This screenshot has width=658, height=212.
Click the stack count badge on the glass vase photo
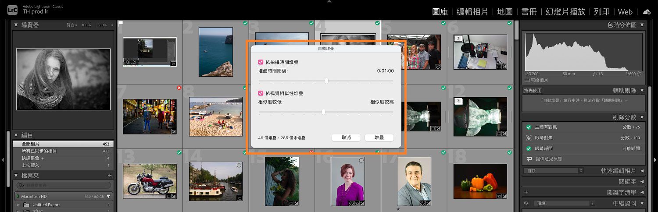click(x=458, y=101)
